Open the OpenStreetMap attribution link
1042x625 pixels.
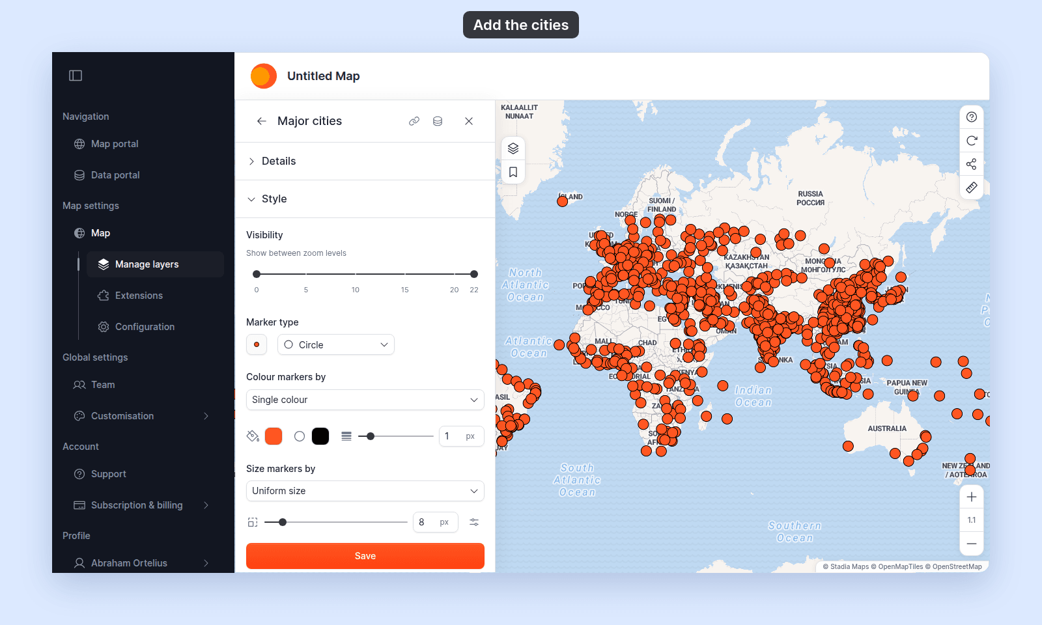click(x=953, y=567)
